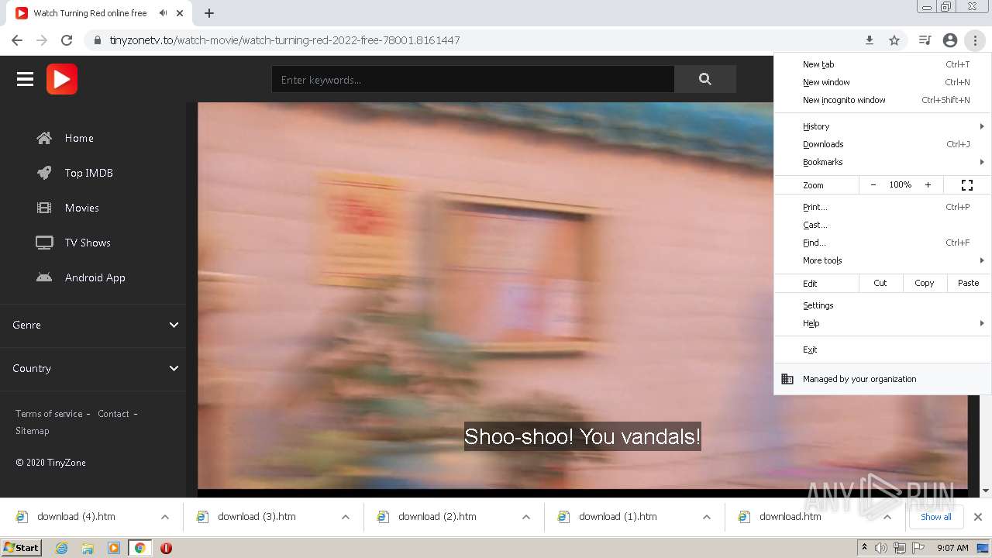Viewport: 992px width, 558px height.
Task: Click the TinyZone play logo
Action: (x=62, y=79)
